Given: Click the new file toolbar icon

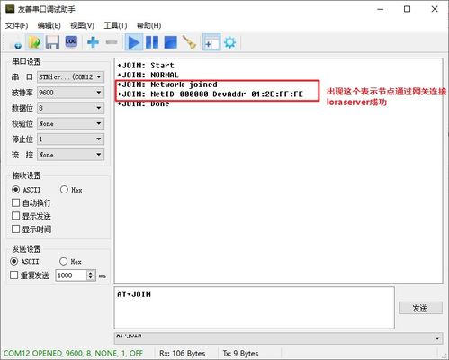Looking at the screenshot, I should [16, 42].
